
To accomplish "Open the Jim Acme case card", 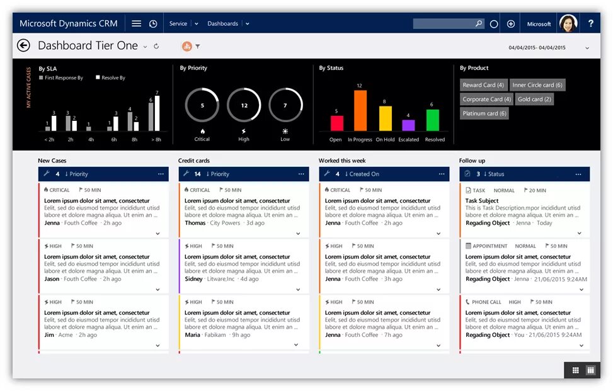I will (x=103, y=323).
